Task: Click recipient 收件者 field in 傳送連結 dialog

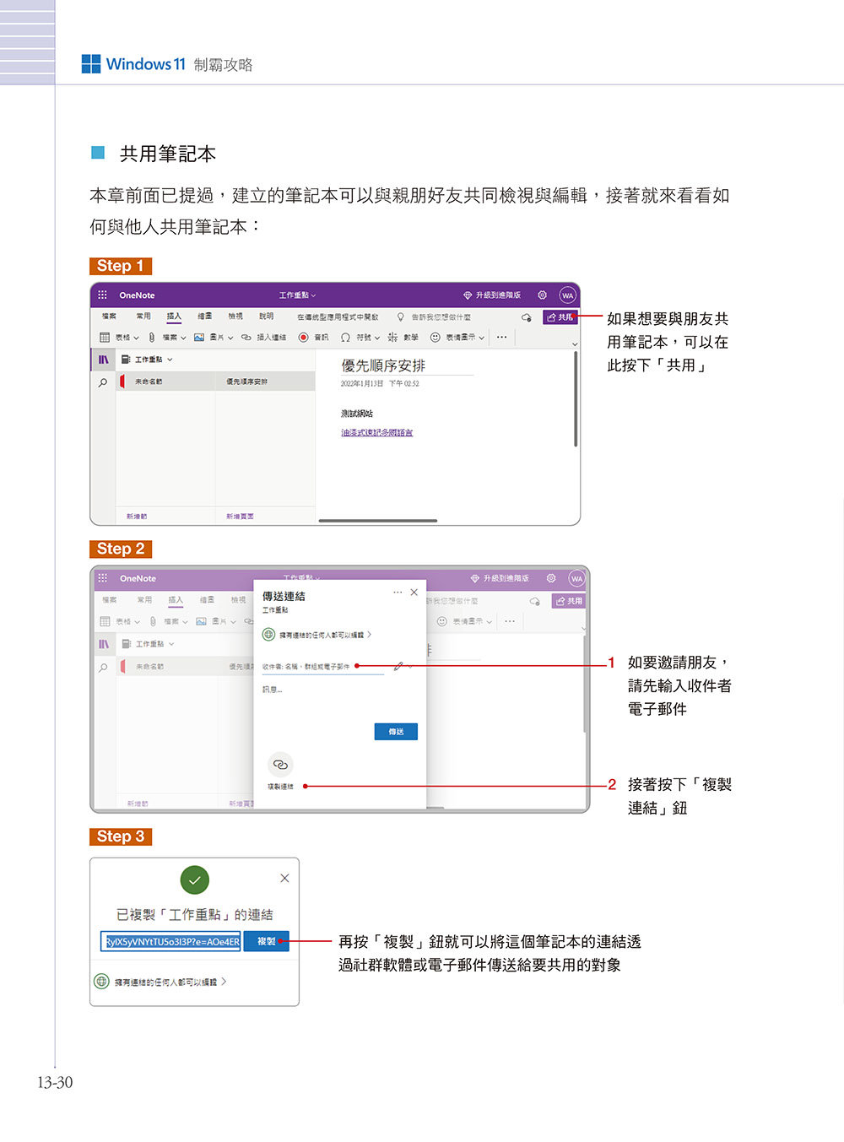Action: point(322,667)
